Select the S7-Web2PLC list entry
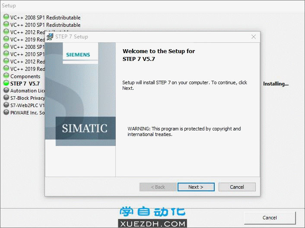 click(27, 105)
